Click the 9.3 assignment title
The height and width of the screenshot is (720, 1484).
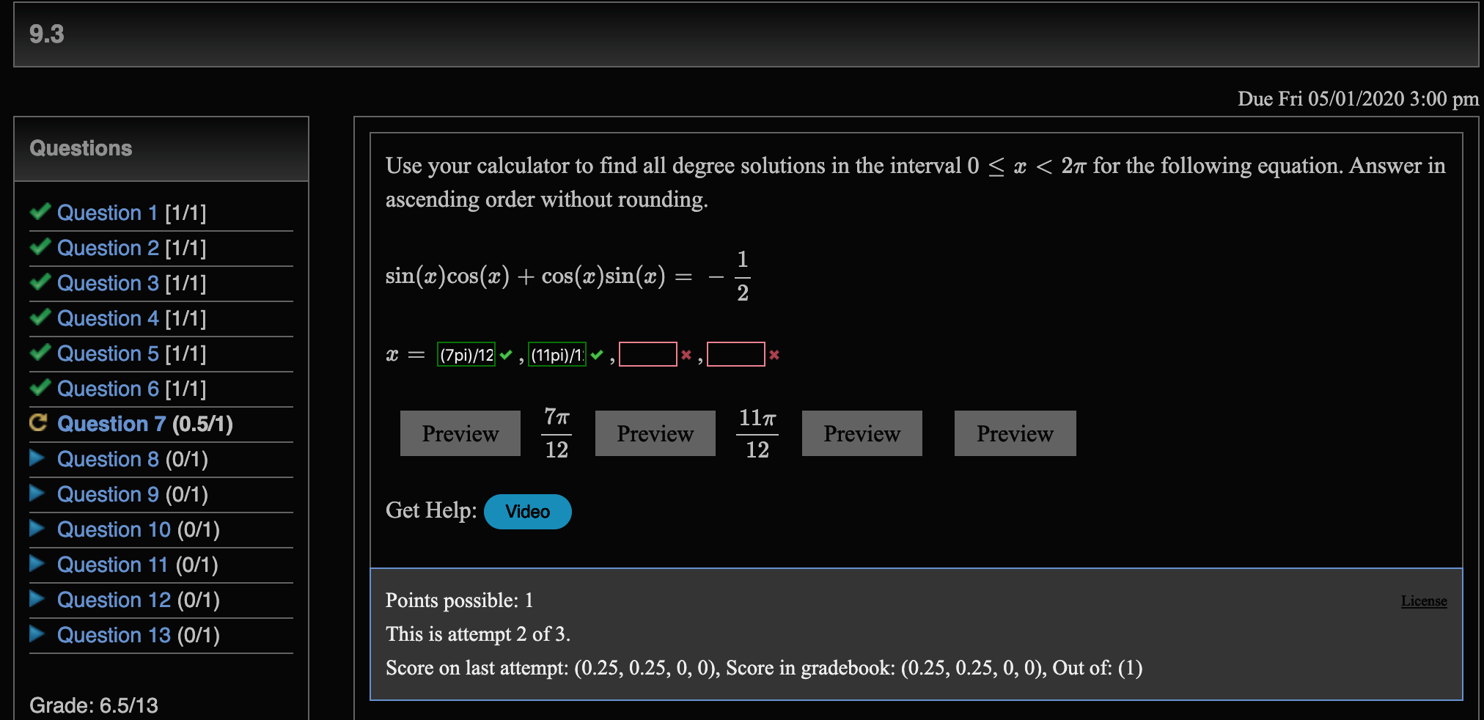[x=47, y=34]
